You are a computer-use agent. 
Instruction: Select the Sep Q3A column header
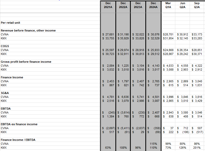coord(197,5)
